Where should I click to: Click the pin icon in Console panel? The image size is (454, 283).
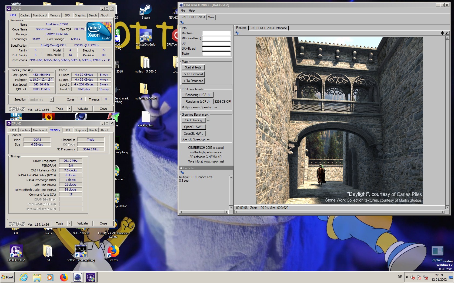182,172
